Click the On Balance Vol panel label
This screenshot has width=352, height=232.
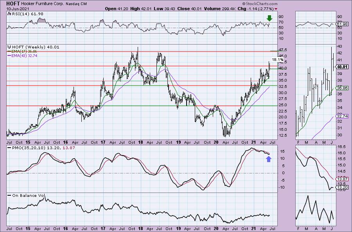[29, 196]
